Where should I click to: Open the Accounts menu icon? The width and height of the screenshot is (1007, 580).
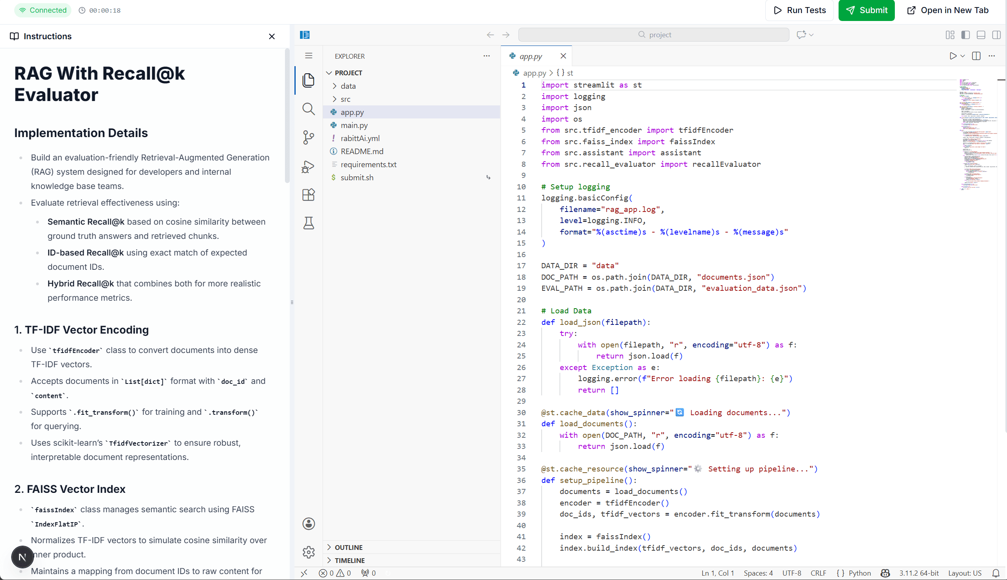(308, 524)
